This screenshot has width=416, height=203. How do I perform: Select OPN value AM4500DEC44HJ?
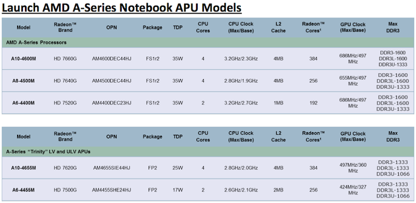pos(111,81)
